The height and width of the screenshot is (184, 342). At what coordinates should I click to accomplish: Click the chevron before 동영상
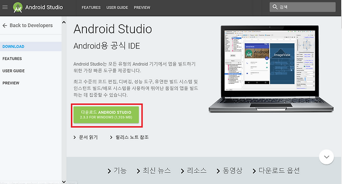click(218, 171)
